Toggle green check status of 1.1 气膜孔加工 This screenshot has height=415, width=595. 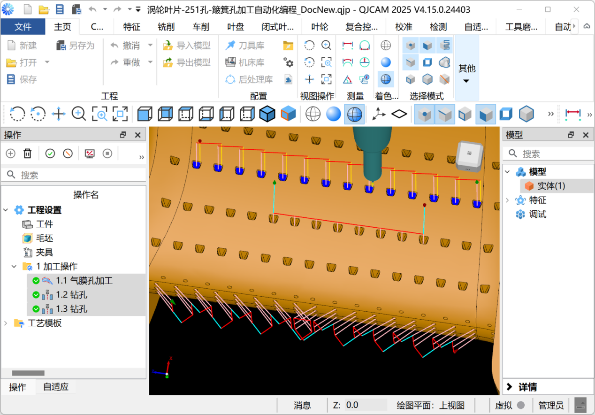click(x=36, y=281)
